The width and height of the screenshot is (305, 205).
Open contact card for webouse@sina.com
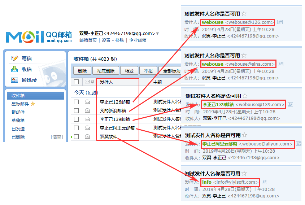pos(281,64)
